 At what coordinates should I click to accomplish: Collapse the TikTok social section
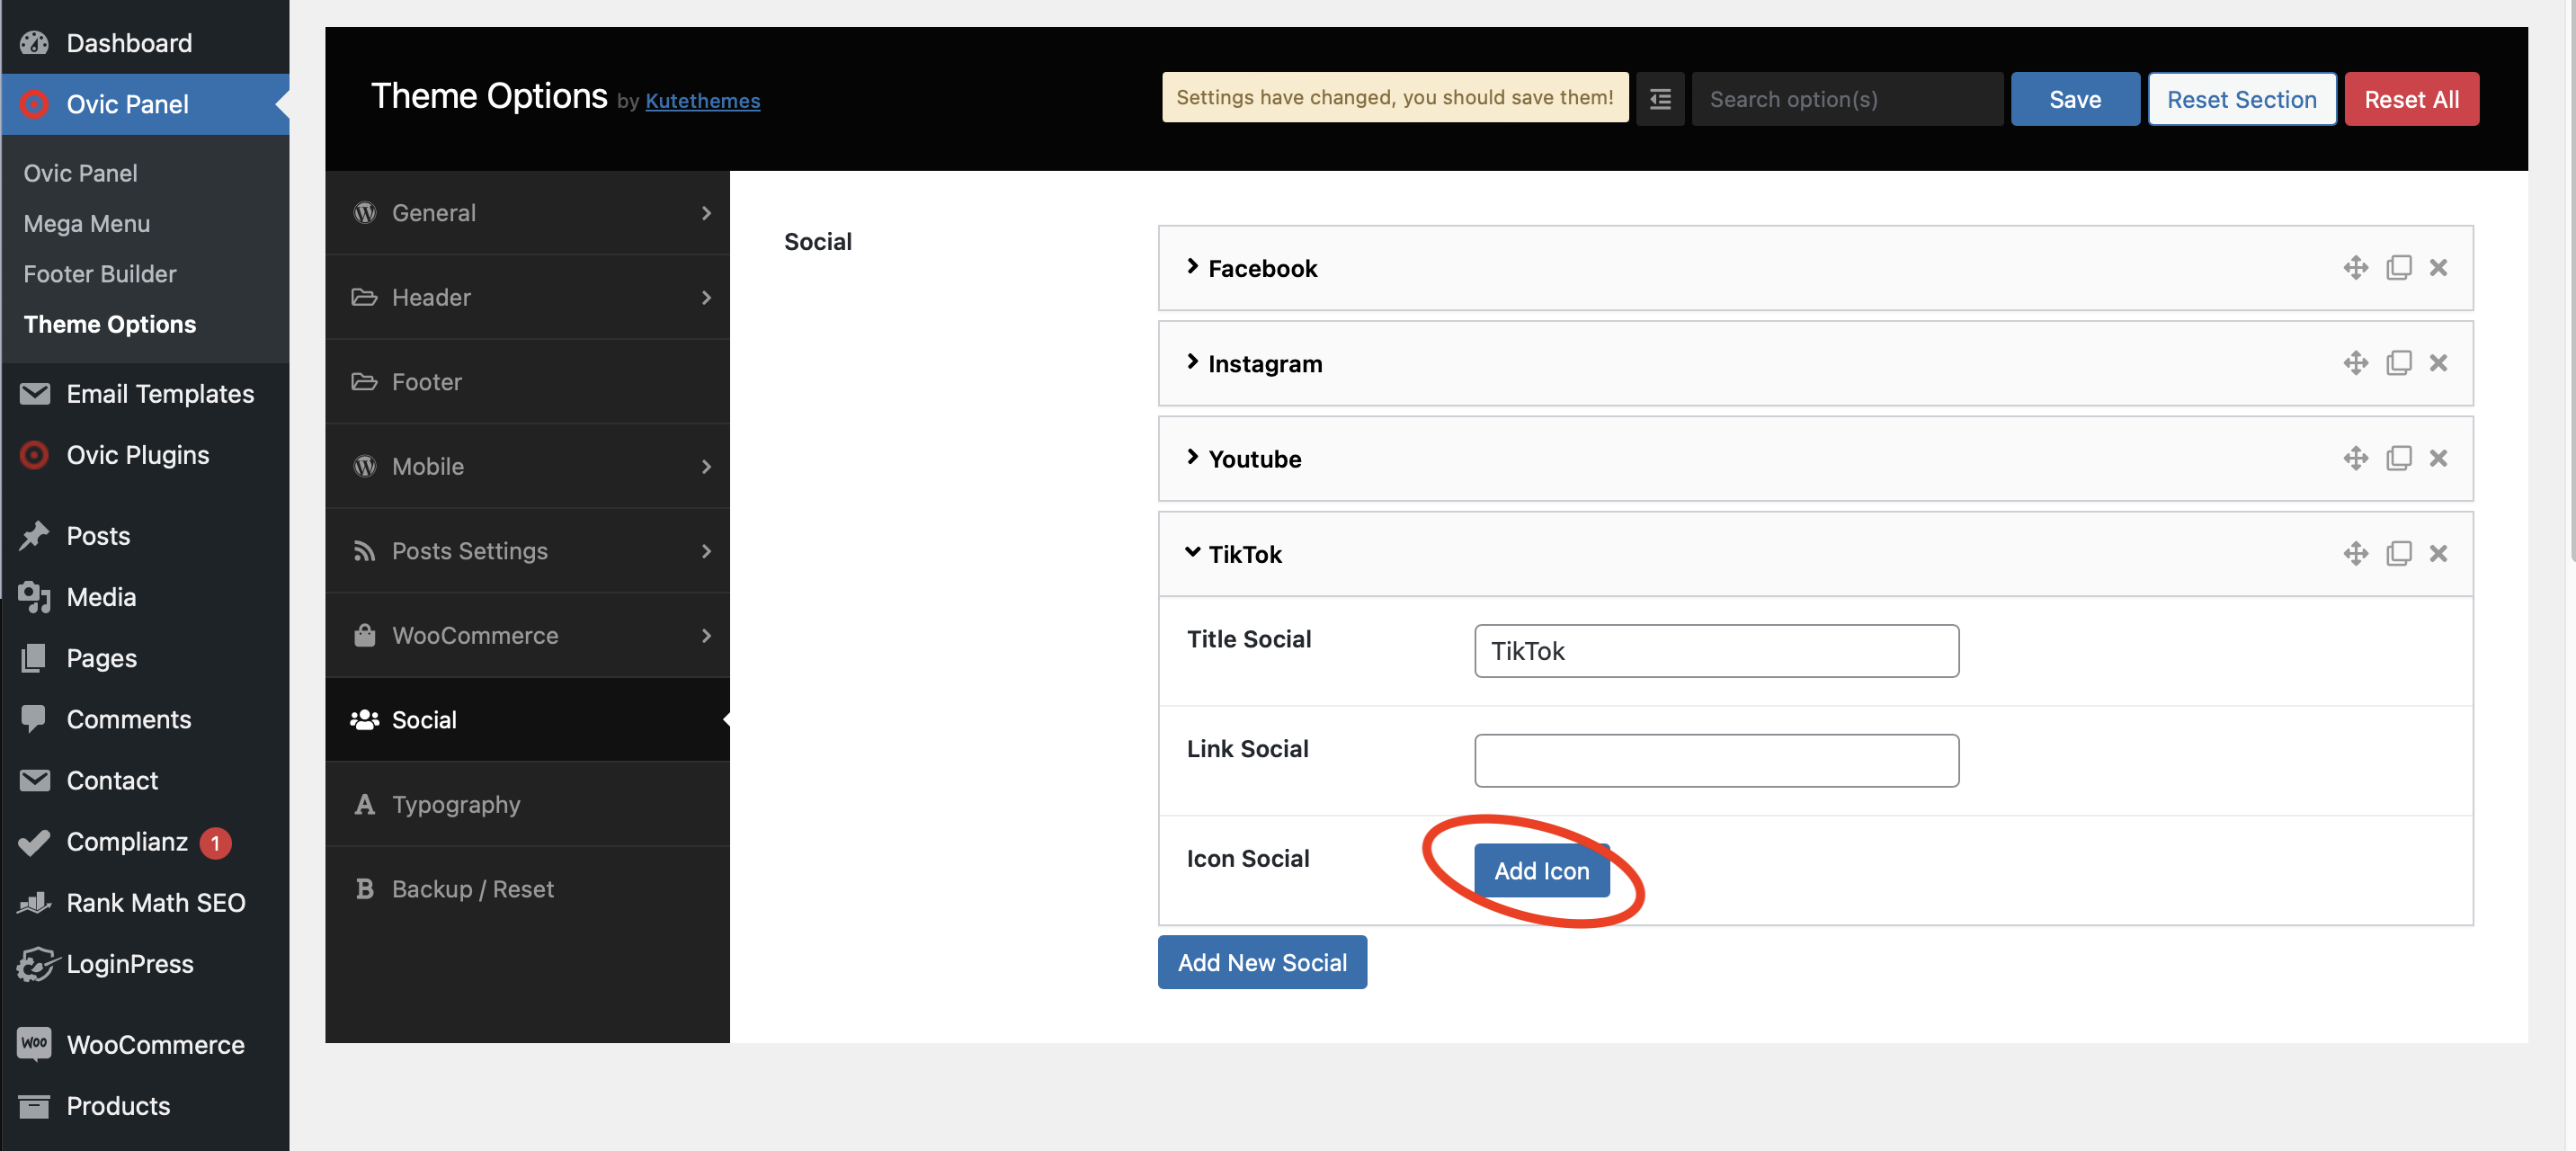point(1192,552)
